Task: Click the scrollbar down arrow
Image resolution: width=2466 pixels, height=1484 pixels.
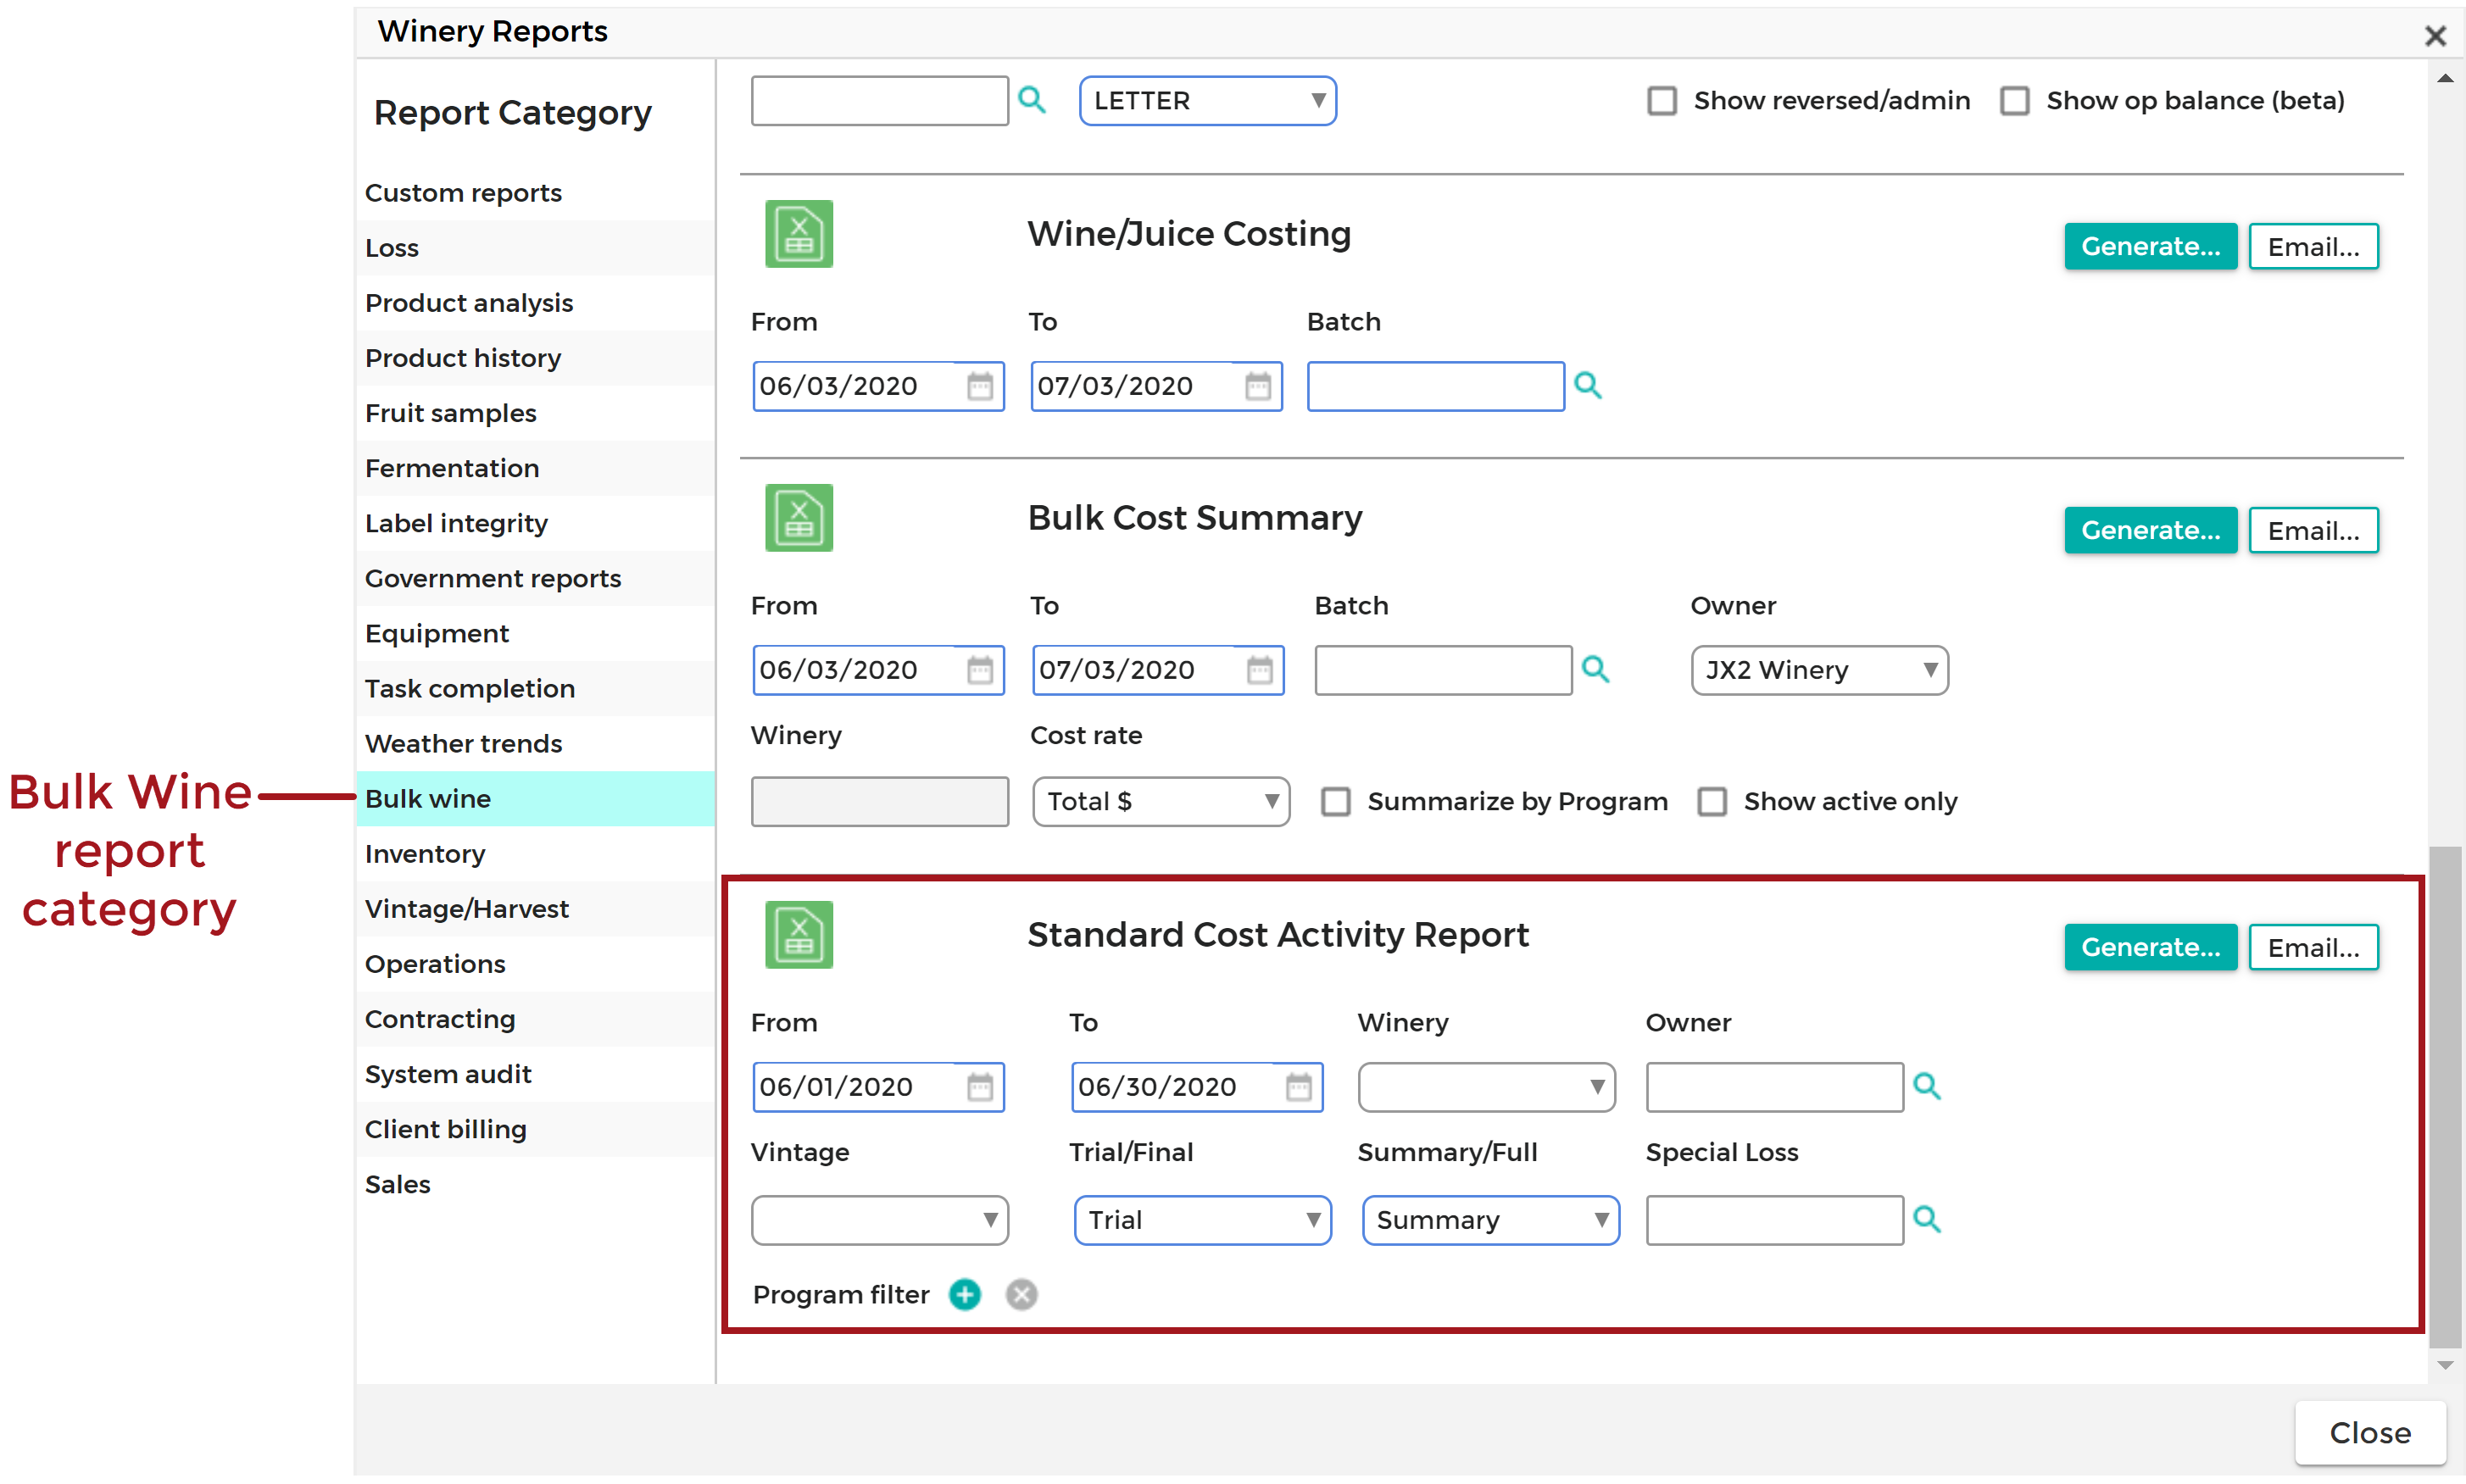Action: coord(2445,1365)
